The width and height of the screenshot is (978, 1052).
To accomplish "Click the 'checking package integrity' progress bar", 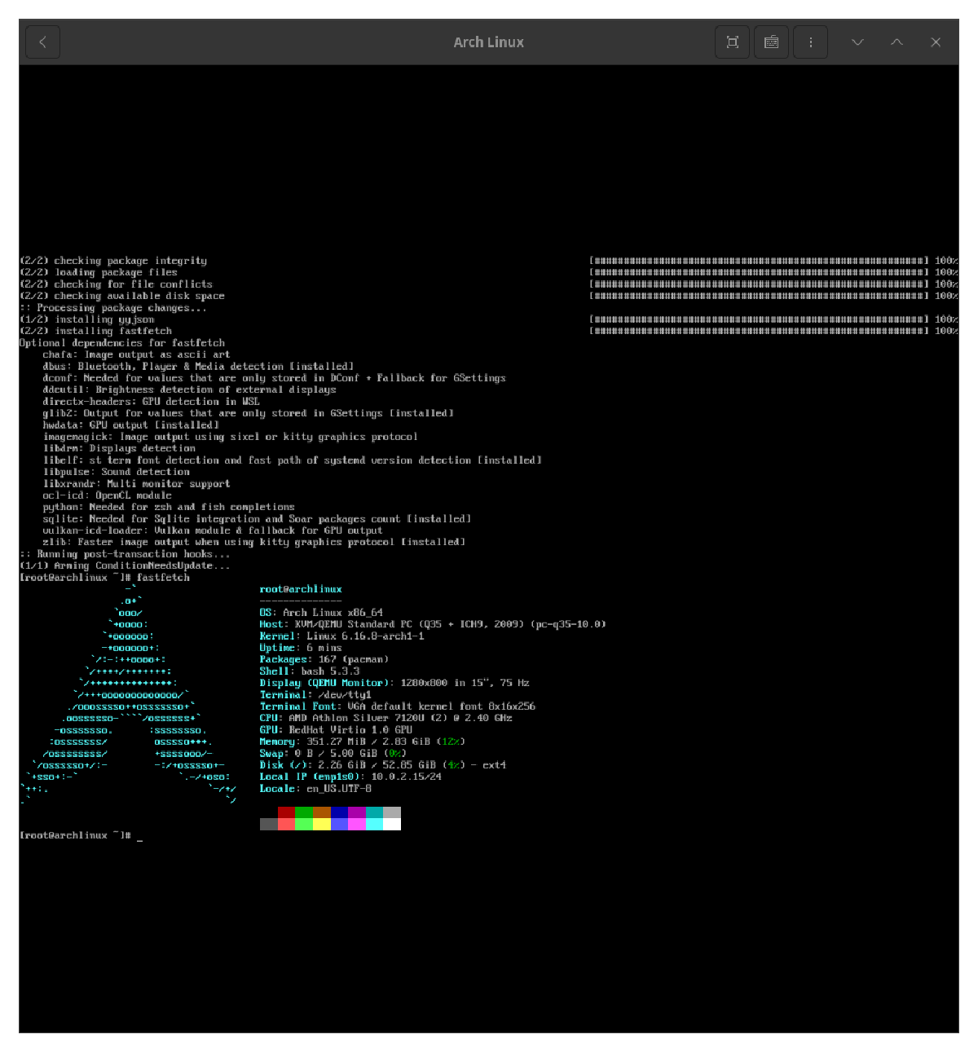I will pos(758,261).
